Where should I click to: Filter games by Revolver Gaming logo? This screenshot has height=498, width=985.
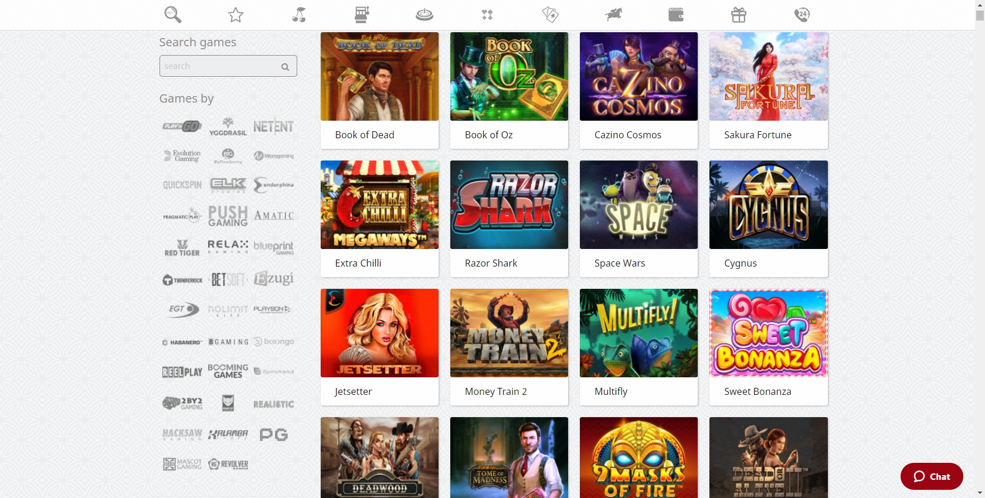[228, 464]
